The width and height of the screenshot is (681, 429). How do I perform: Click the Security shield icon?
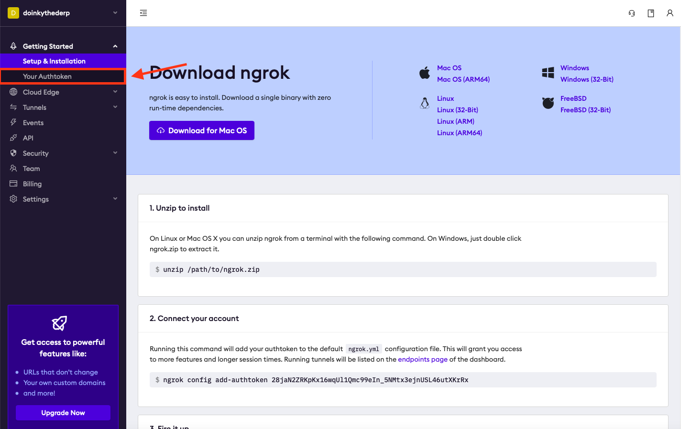pyautogui.click(x=13, y=153)
